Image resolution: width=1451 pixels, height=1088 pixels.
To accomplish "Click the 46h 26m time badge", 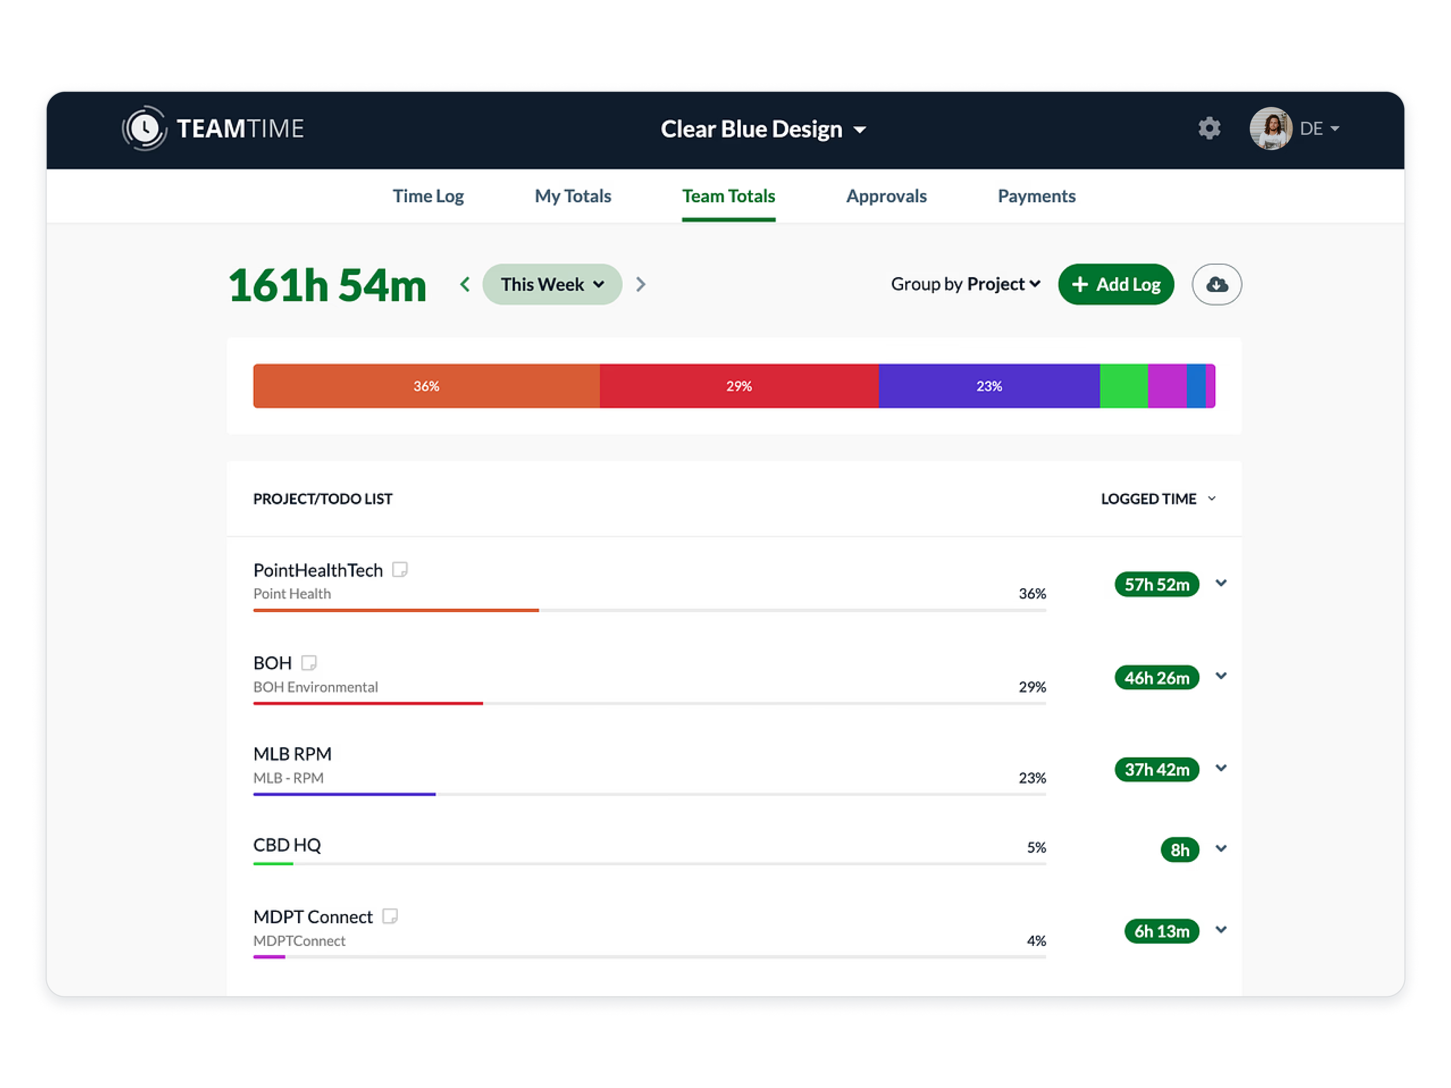I will coord(1157,677).
